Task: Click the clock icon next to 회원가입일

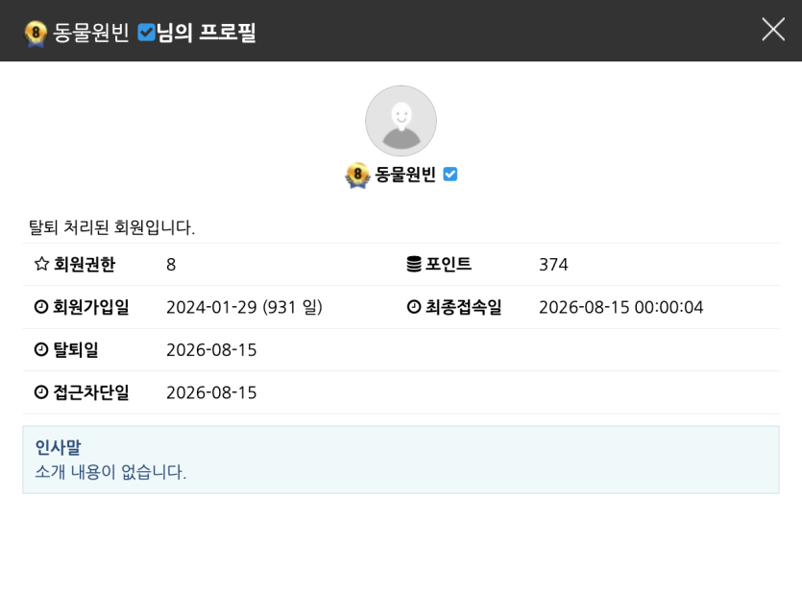Action: point(41,306)
